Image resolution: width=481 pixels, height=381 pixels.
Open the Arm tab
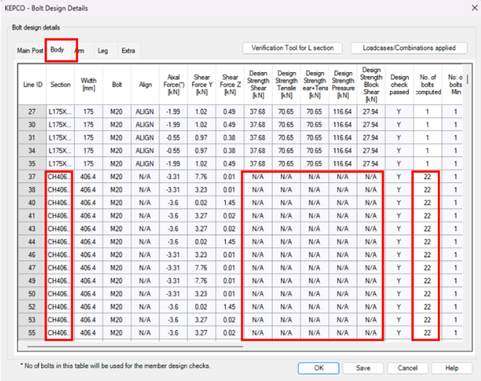coord(79,50)
